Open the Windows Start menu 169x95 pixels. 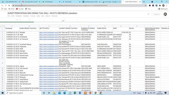(x=2, y=93)
